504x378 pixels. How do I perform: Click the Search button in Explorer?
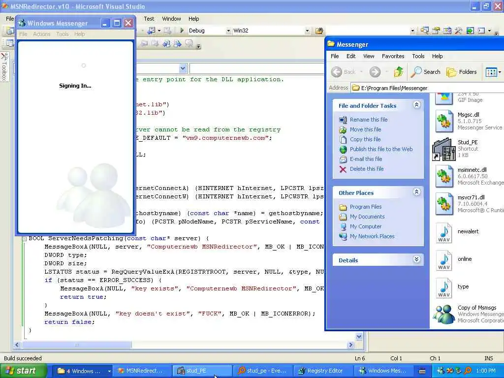426,72
